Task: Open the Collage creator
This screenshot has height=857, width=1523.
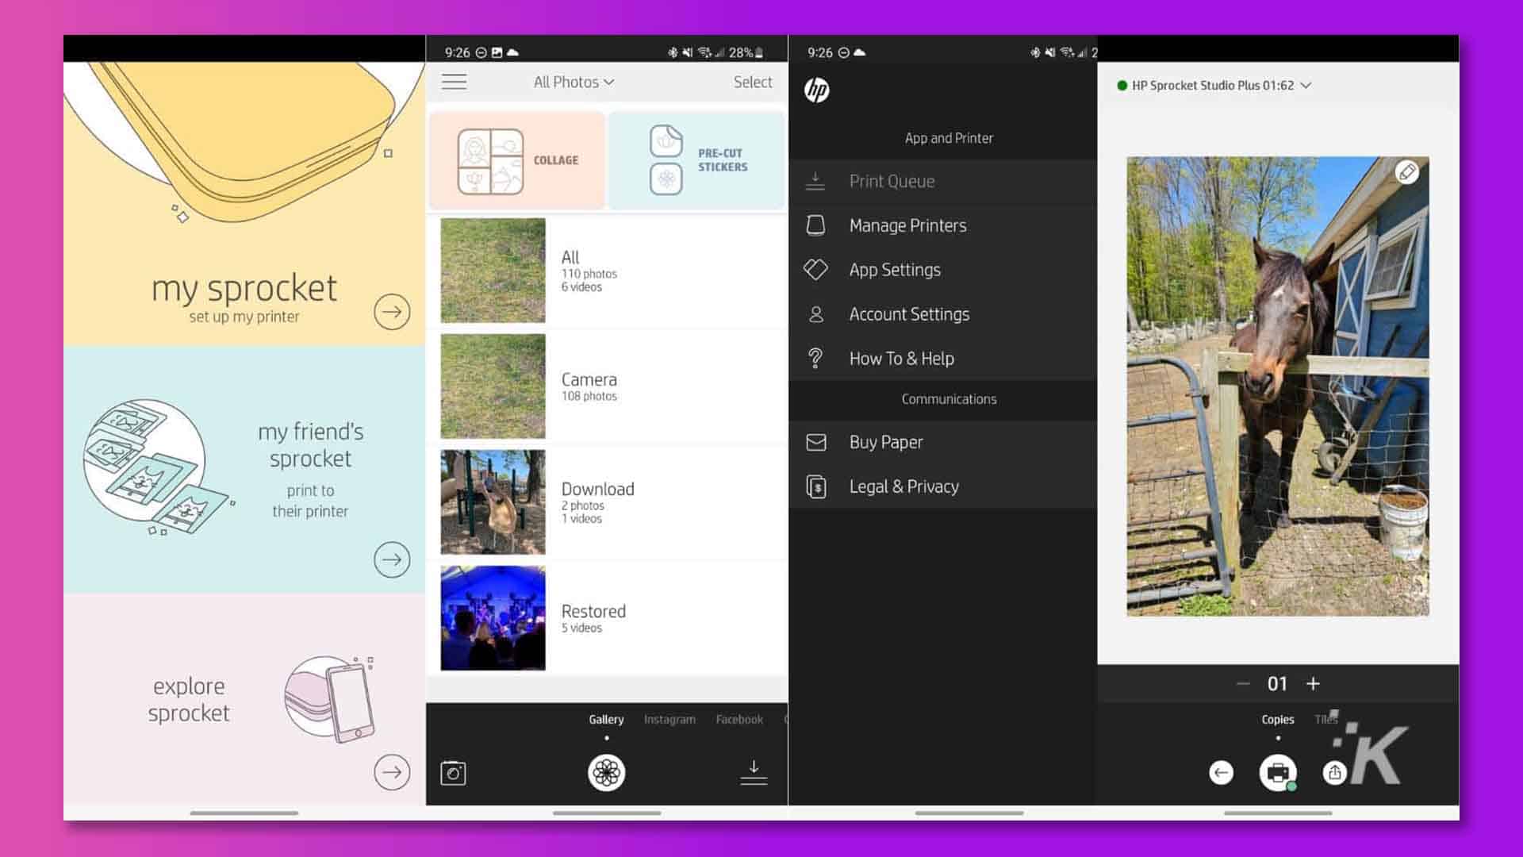Action: click(516, 159)
